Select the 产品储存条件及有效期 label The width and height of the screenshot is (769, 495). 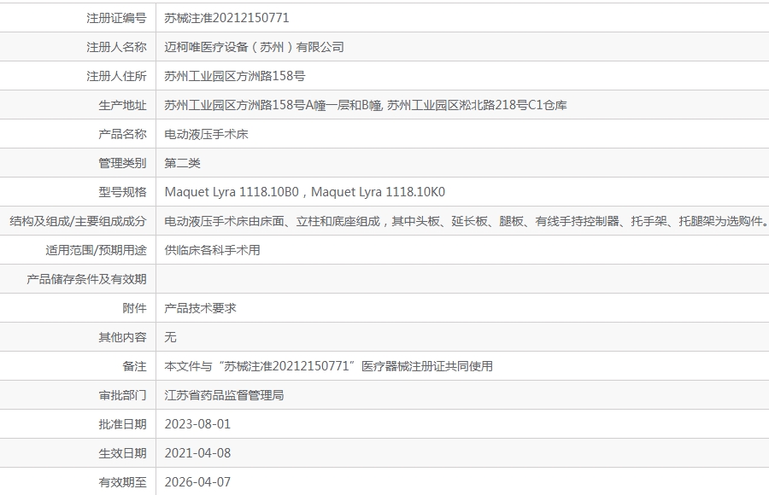[86, 279]
